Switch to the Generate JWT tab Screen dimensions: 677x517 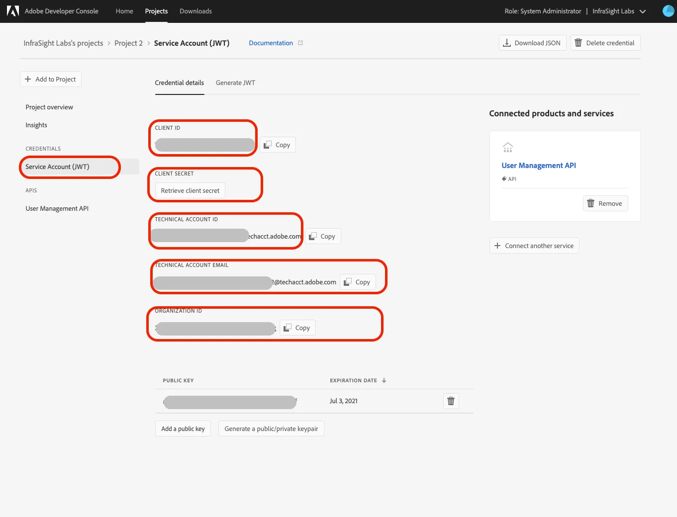point(235,83)
